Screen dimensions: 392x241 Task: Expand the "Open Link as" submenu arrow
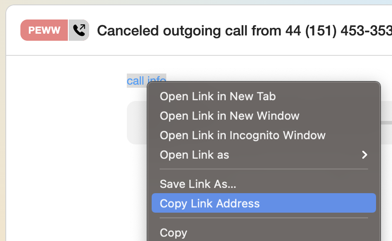click(x=365, y=155)
